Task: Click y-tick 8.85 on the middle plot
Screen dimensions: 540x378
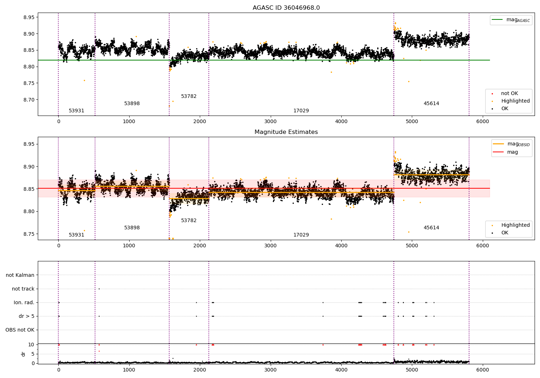Action: click(x=28, y=189)
